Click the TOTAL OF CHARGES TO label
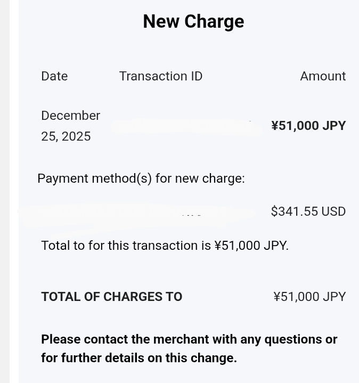This screenshot has height=383, width=359. click(x=111, y=297)
